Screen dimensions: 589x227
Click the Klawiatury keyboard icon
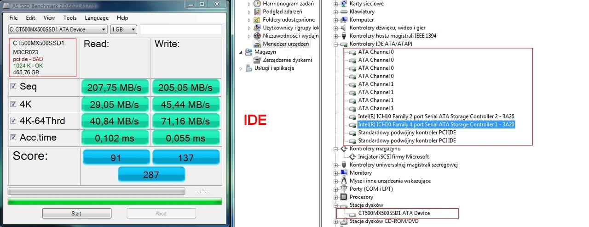coord(344,11)
